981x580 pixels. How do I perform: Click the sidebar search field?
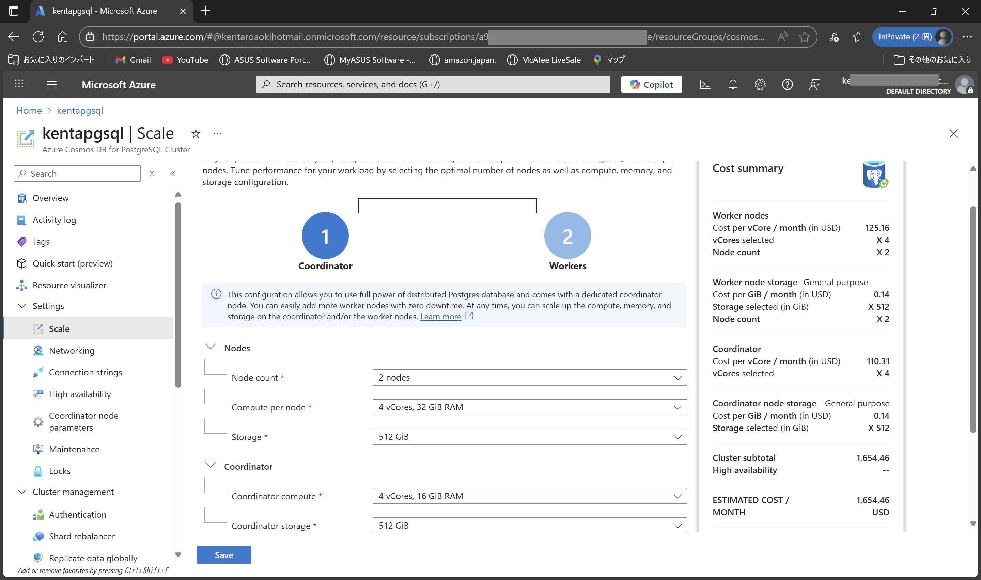click(x=77, y=173)
